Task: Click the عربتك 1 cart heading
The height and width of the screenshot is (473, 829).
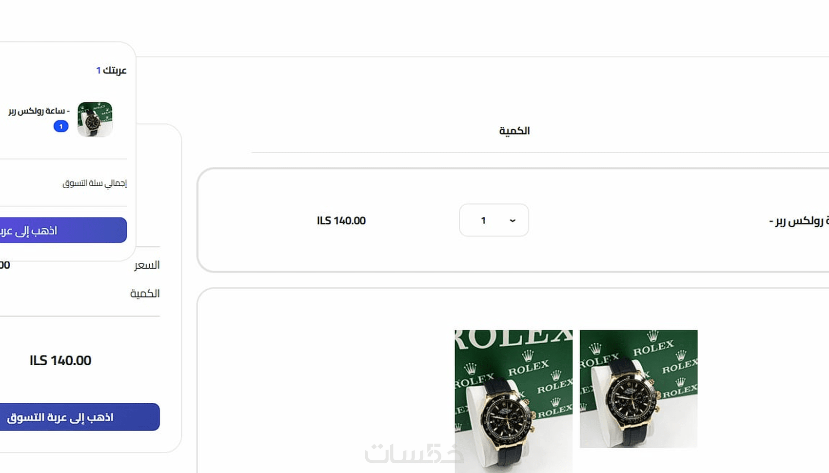Action: click(x=111, y=70)
